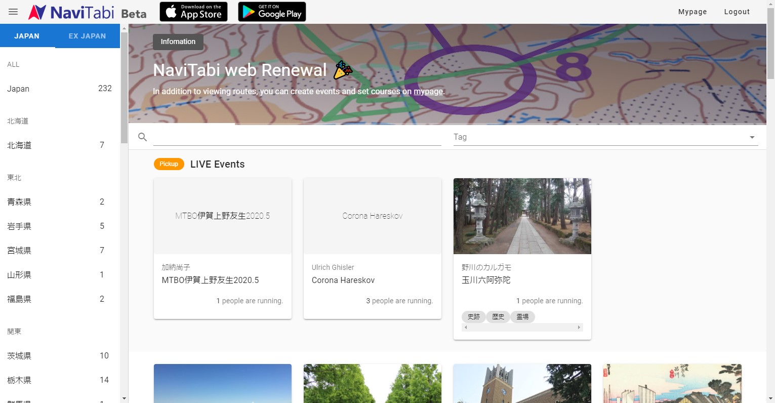The width and height of the screenshot is (775, 403).
Task: Click the sidebar scrollbar down arrow
Action: click(x=124, y=399)
